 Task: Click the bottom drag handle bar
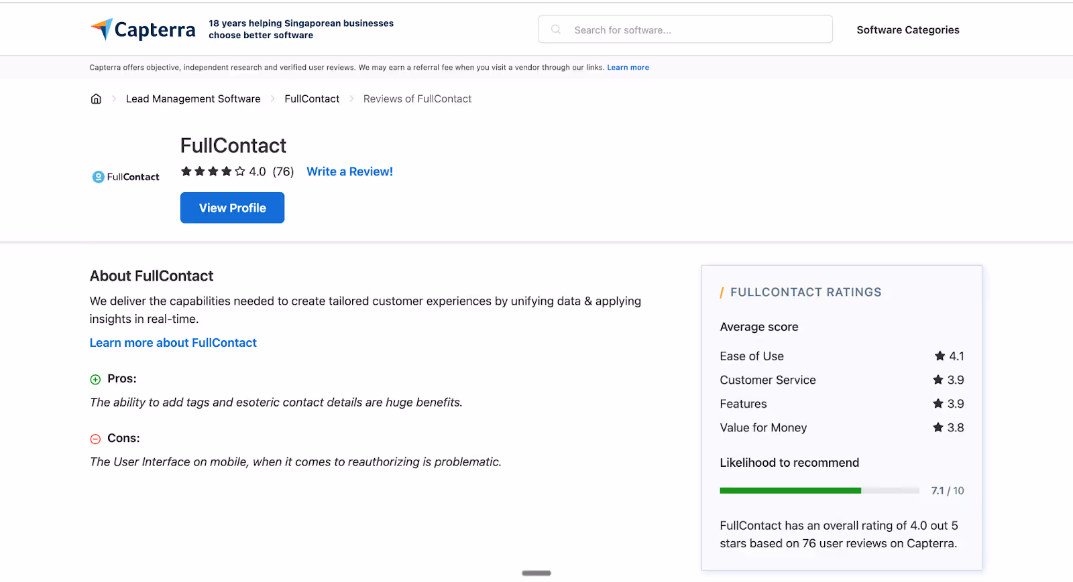click(x=536, y=573)
